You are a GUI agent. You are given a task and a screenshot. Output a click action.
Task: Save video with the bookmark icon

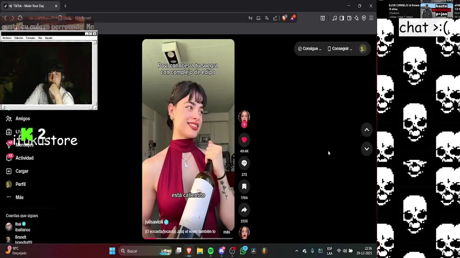(244, 186)
